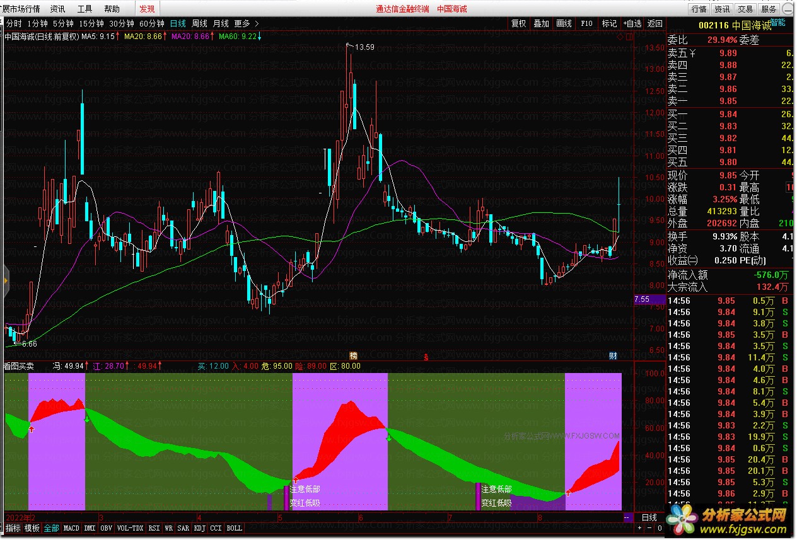Click the 服务 button at top right
The width and height of the screenshot is (797, 540).
(769, 9)
